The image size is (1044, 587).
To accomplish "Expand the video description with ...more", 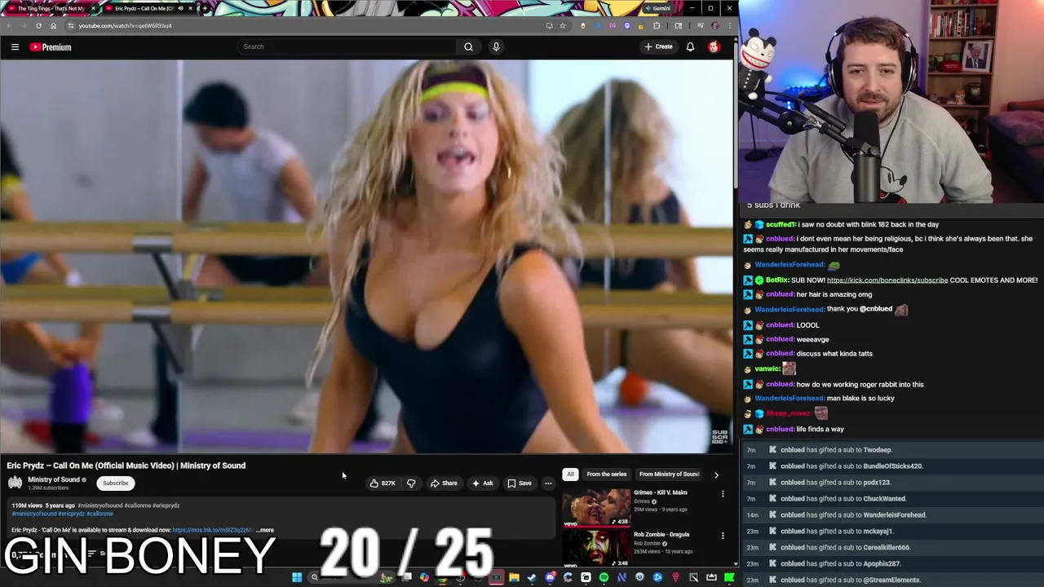I will click(x=265, y=530).
